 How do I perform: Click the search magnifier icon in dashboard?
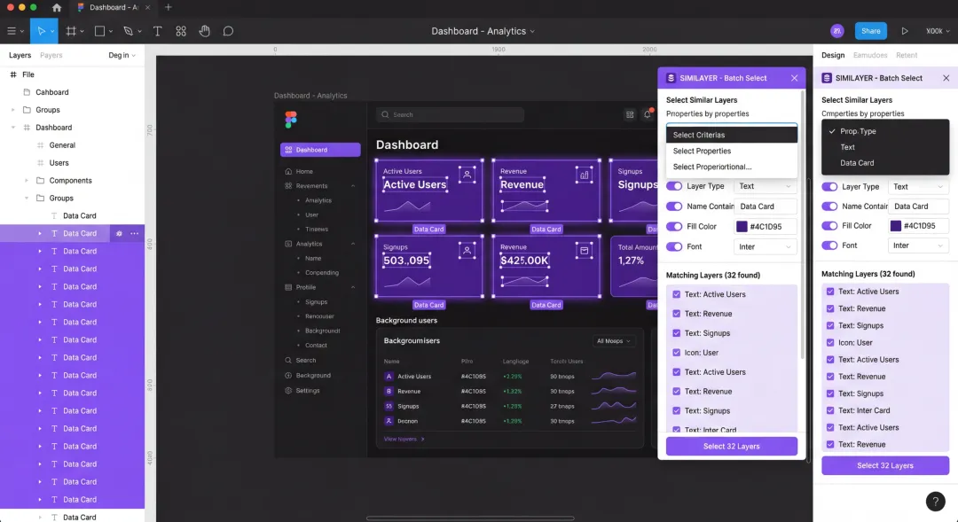385,115
